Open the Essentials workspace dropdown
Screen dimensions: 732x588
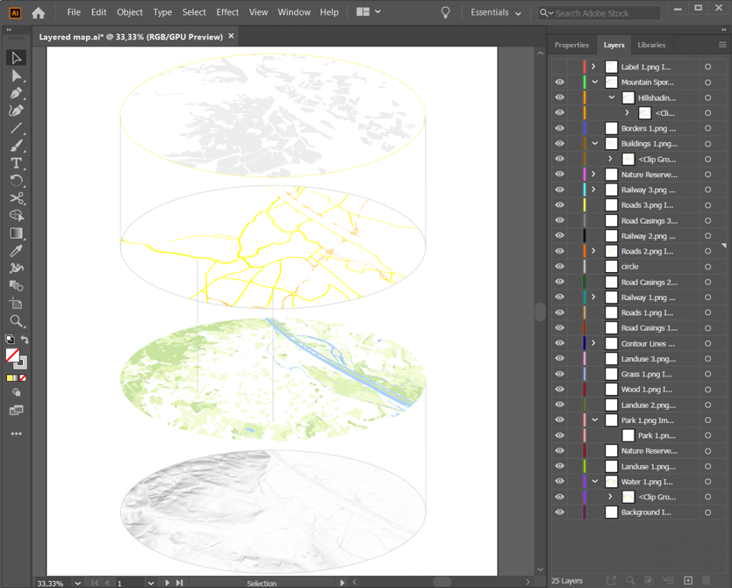(496, 12)
